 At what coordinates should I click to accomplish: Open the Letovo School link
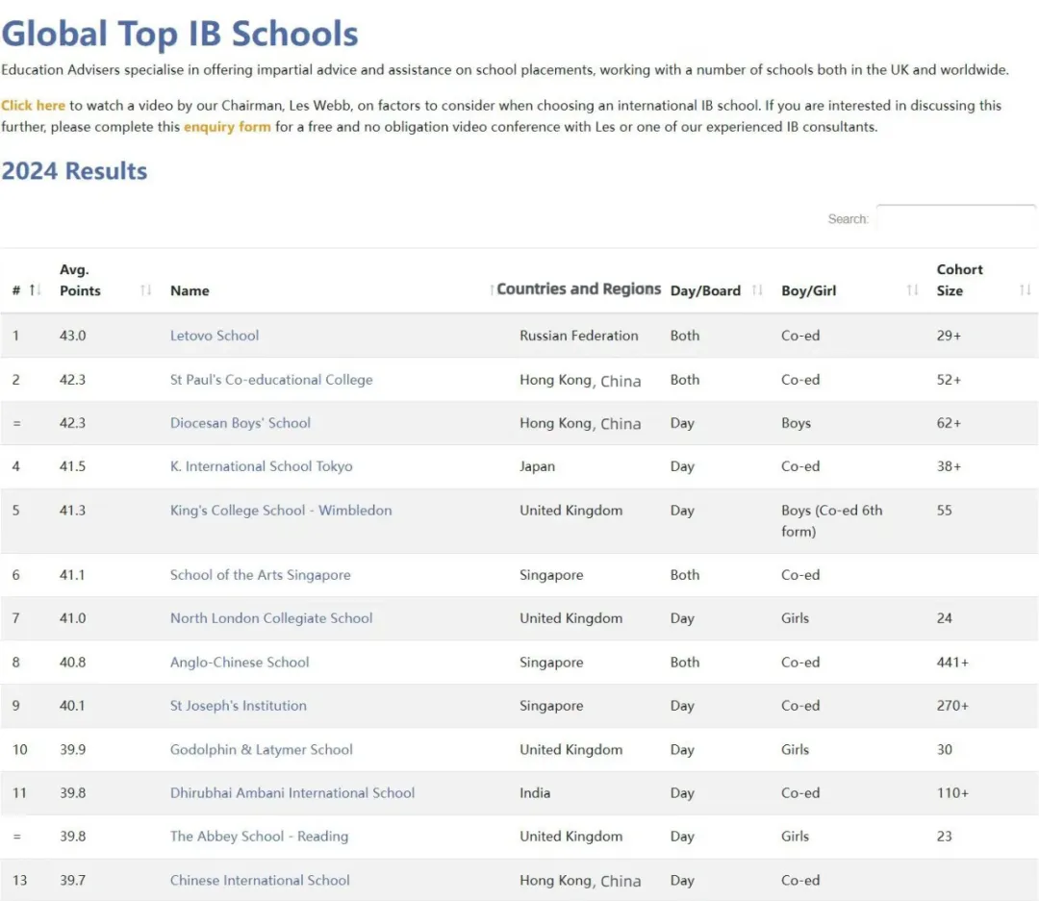[x=215, y=336]
